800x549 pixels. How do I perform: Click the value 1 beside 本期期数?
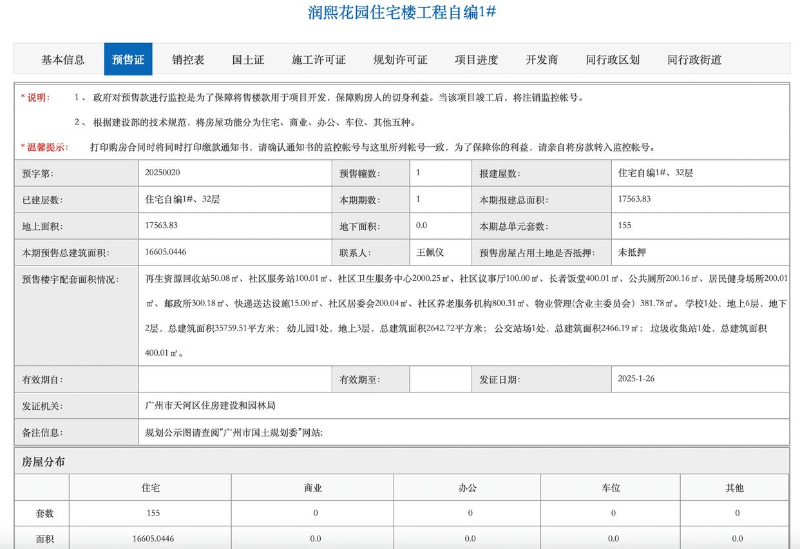coord(418,199)
